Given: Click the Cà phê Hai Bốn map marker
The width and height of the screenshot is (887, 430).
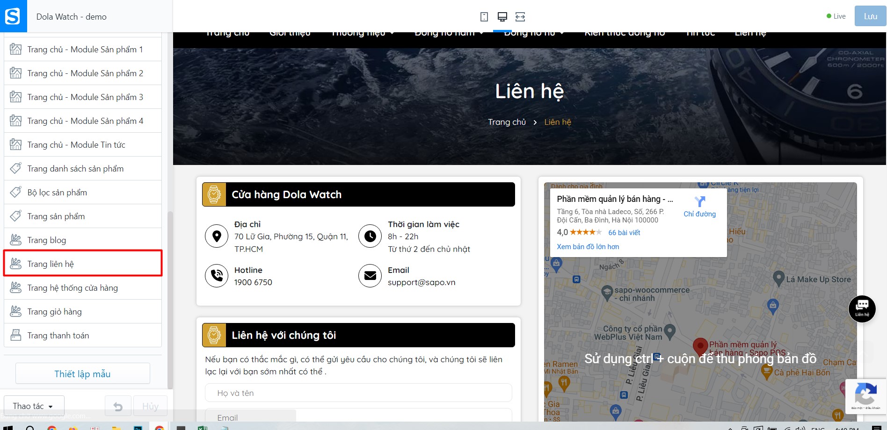Looking at the screenshot, I should click(766, 372).
